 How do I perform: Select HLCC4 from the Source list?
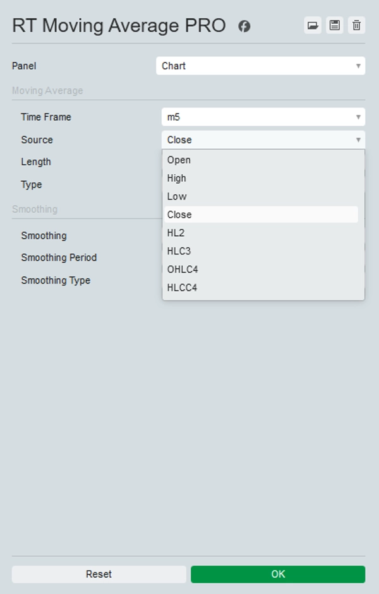183,288
